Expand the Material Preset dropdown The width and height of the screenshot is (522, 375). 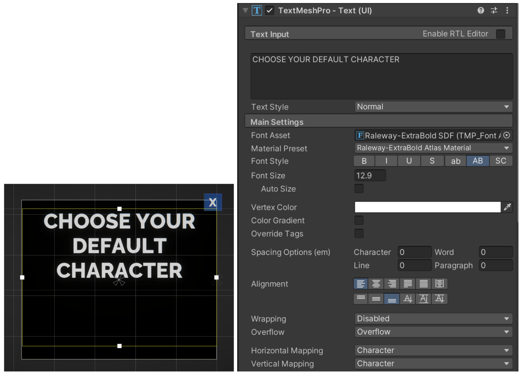pos(433,148)
